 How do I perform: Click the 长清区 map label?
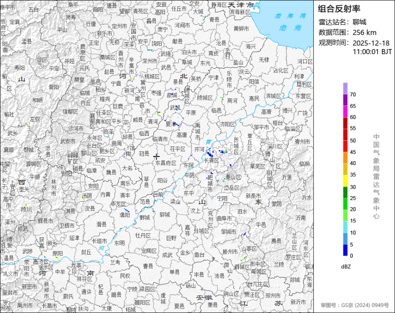coord(211,160)
